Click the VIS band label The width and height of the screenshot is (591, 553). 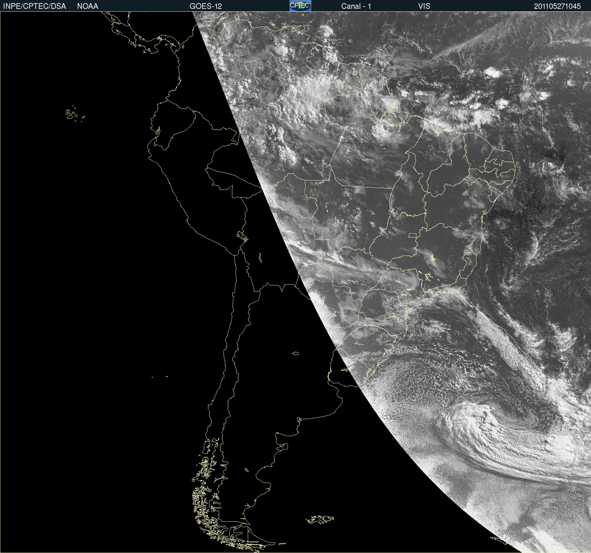coord(424,6)
